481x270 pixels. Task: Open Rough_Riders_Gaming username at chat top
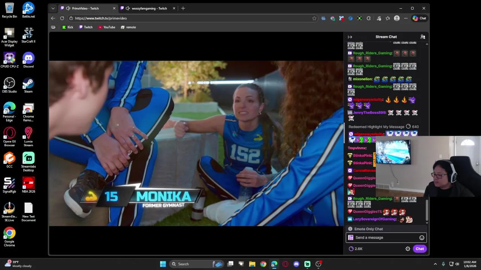click(x=372, y=53)
